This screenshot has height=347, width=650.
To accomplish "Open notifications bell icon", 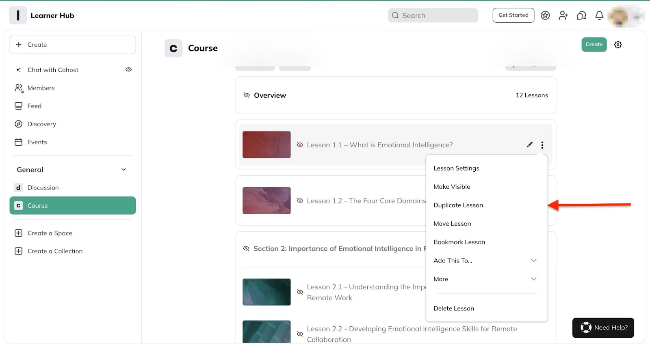I will pyautogui.click(x=599, y=15).
